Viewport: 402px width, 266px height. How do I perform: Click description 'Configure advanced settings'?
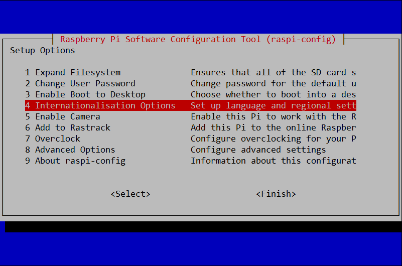(x=258, y=150)
